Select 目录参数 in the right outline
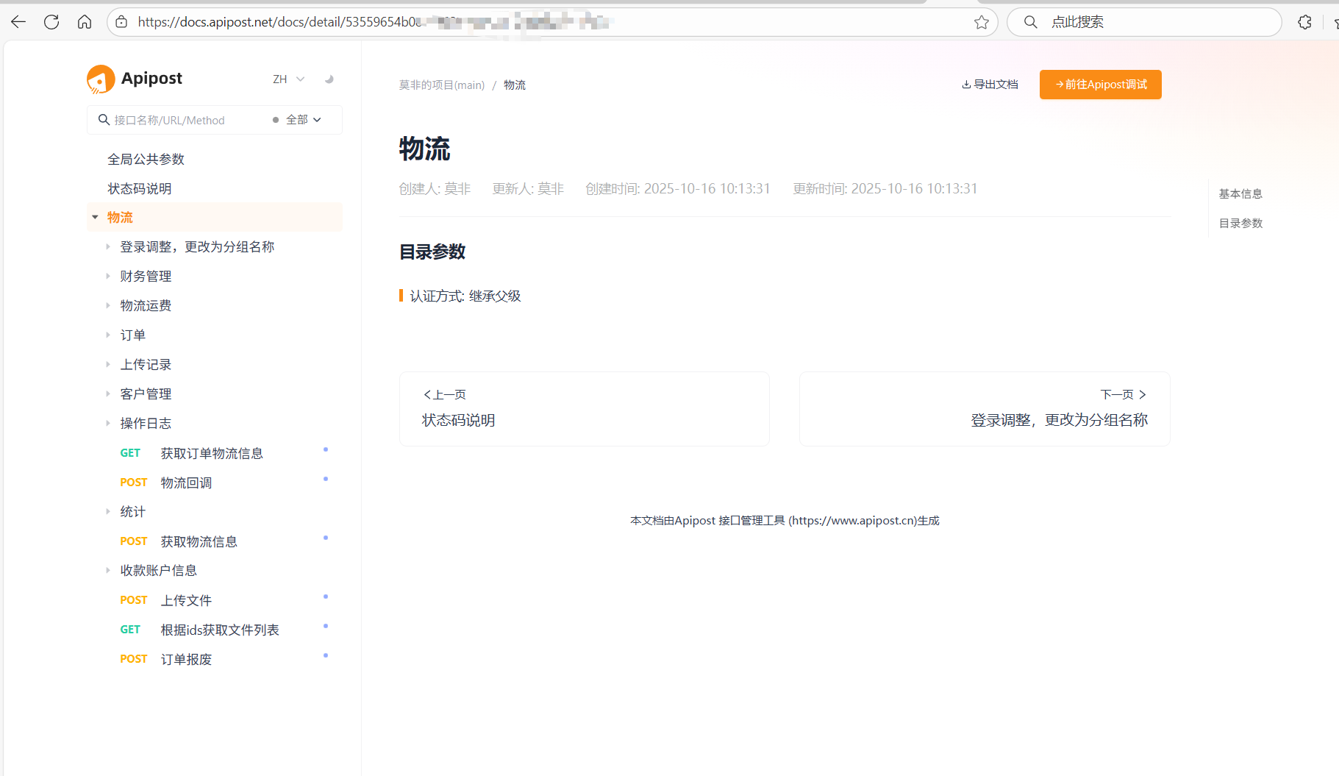The height and width of the screenshot is (776, 1339). tap(1240, 223)
